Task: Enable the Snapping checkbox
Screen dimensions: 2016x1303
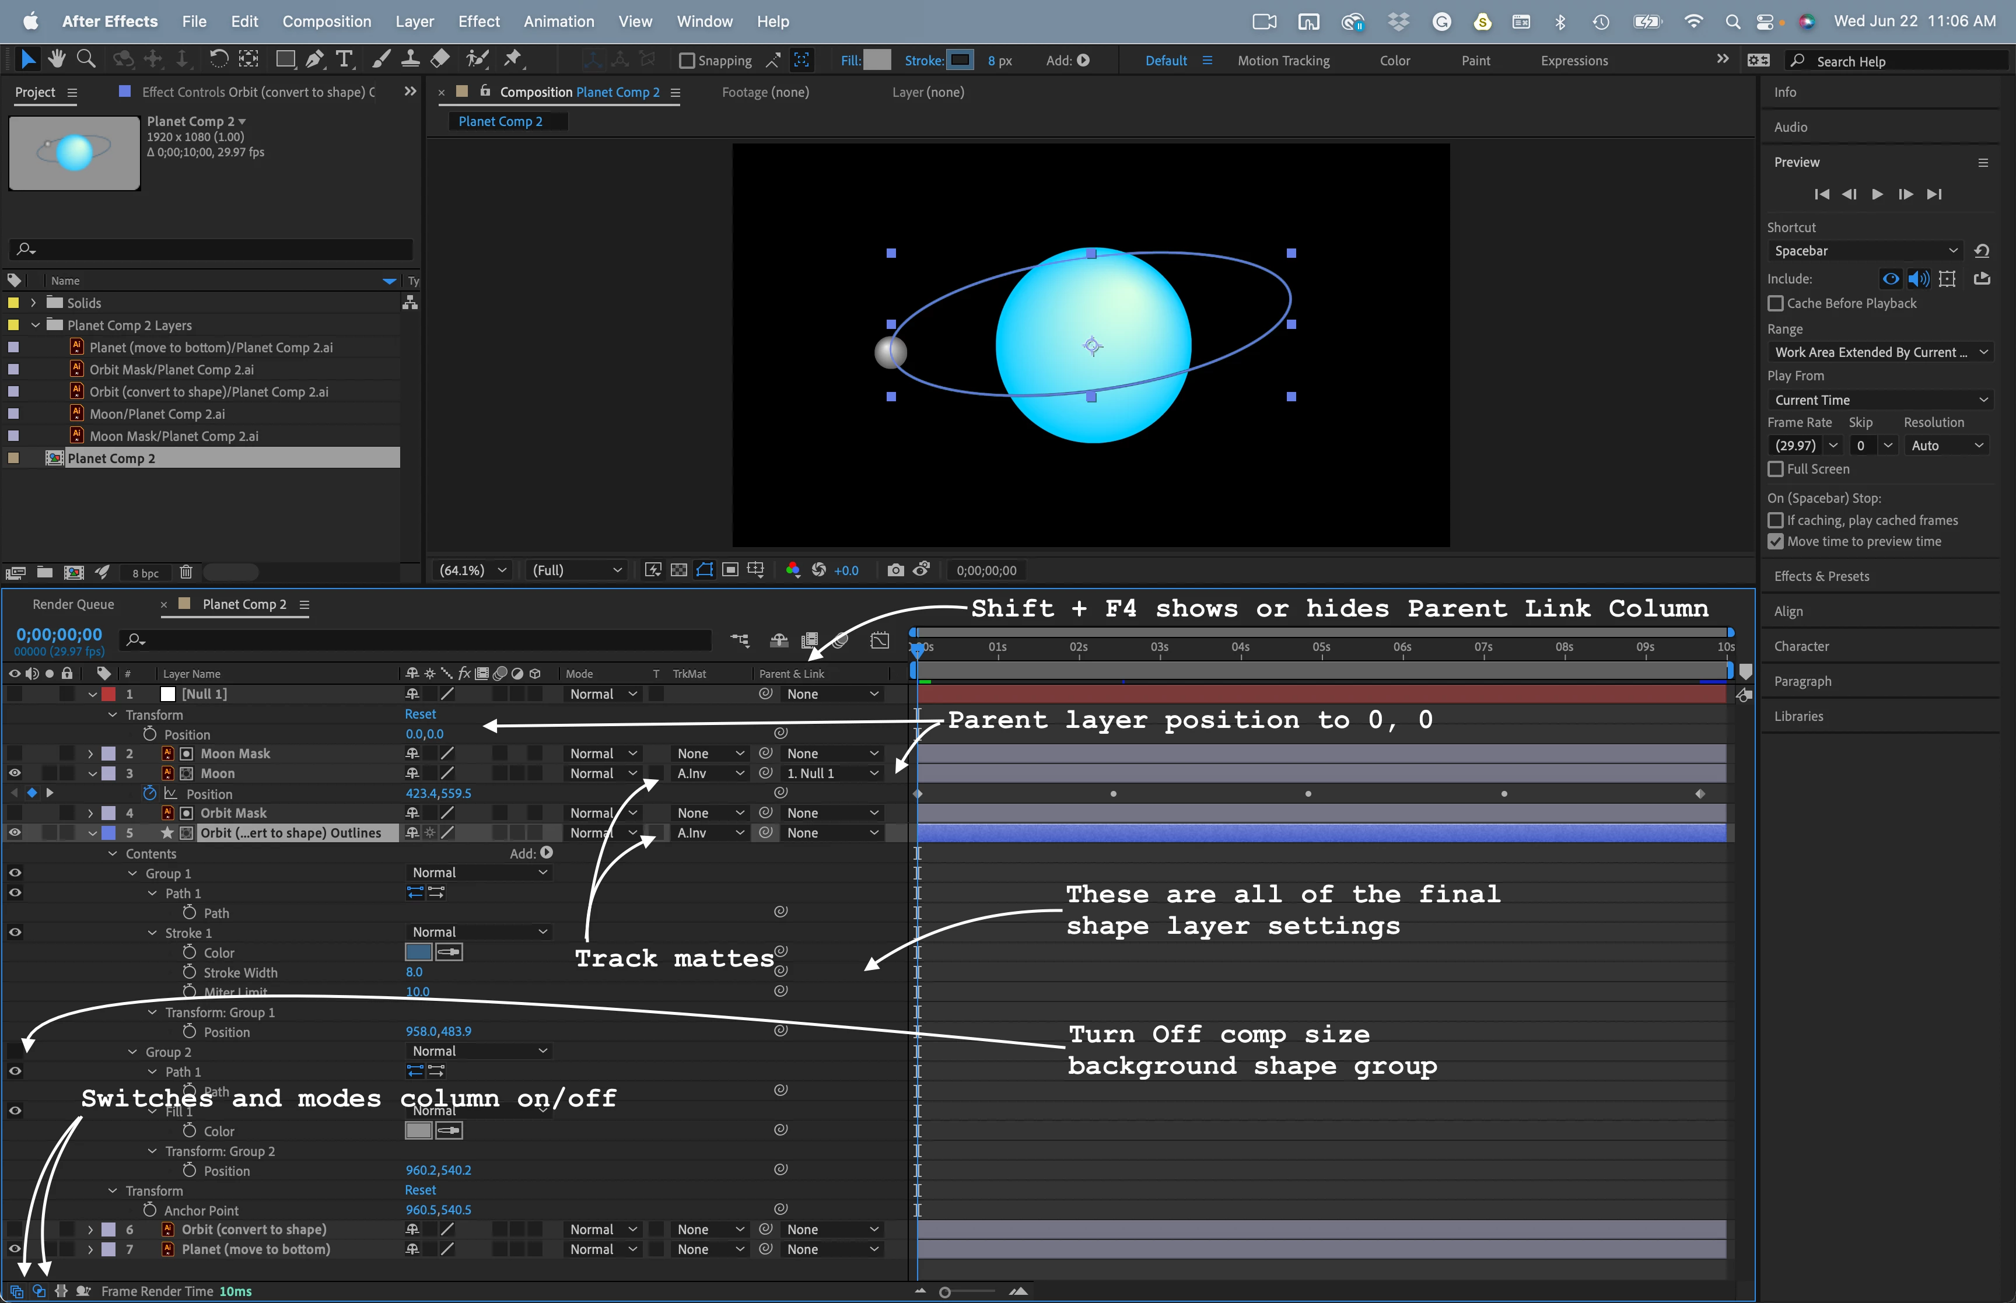Action: pos(687,60)
